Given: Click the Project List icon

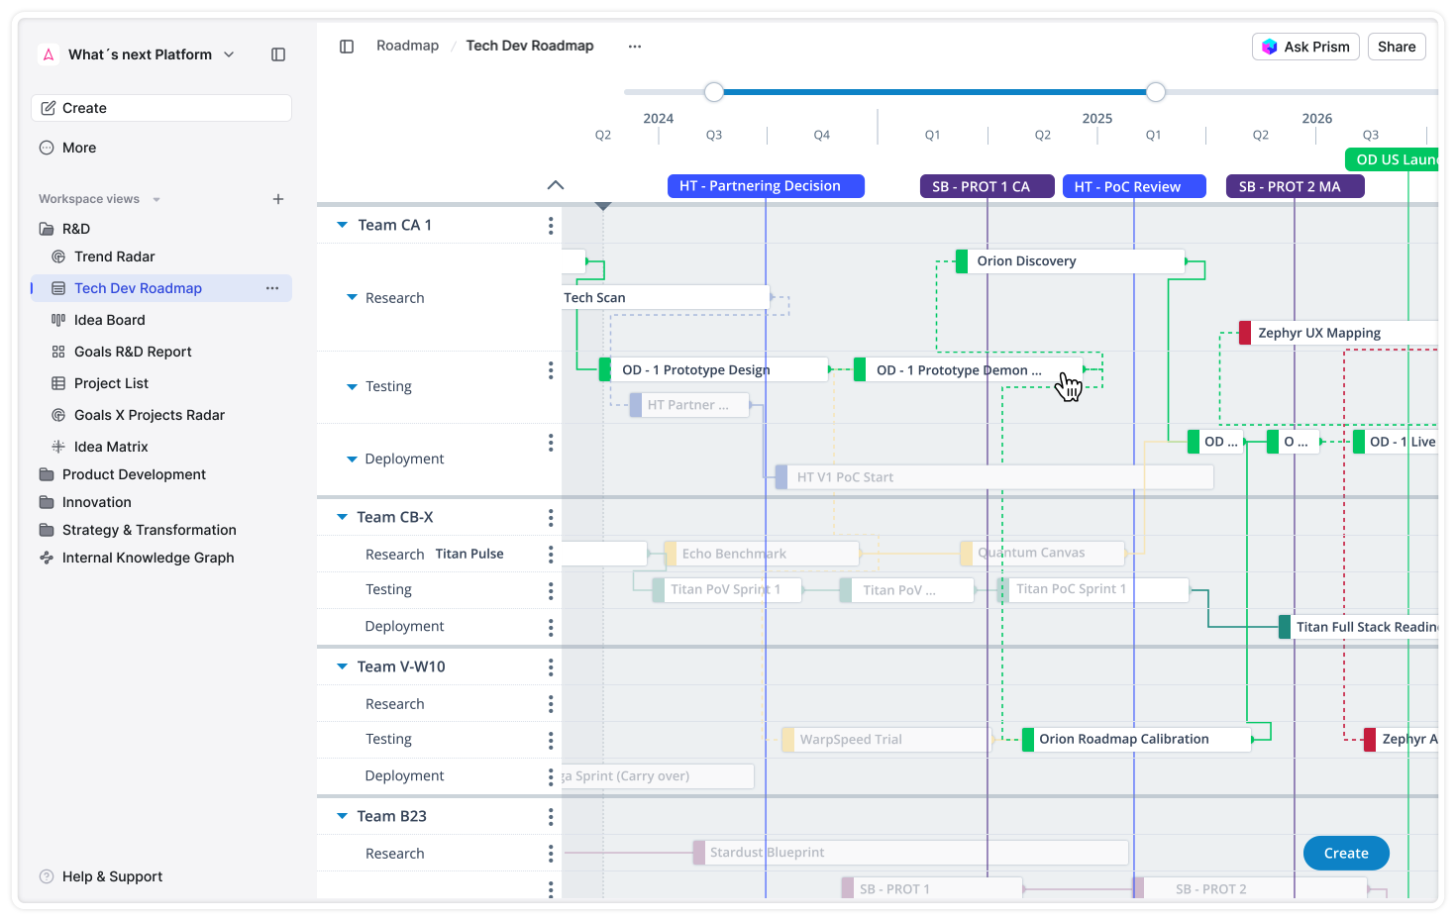Looking at the screenshot, I should (59, 383).
